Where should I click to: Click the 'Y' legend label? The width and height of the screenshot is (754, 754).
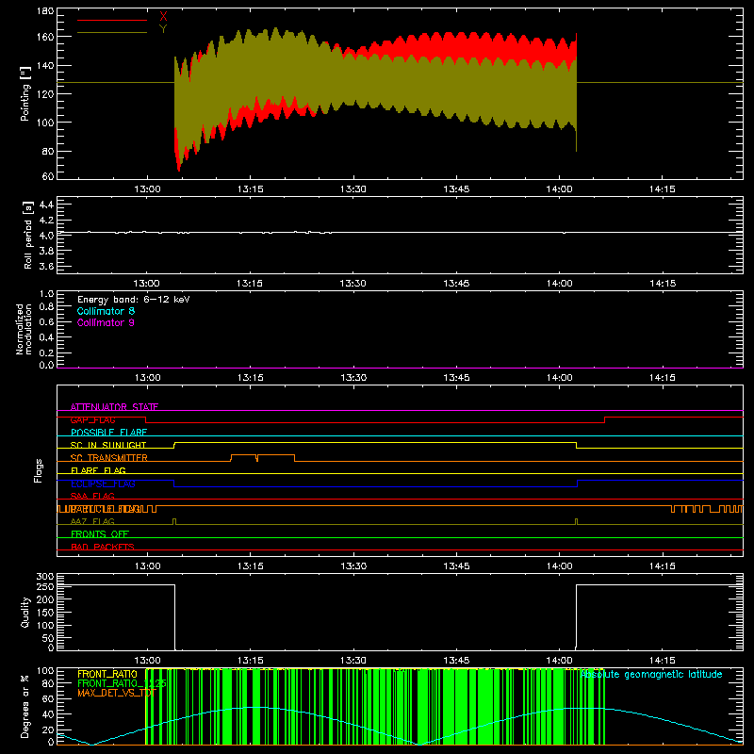coord(163,29)
